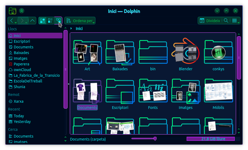Image resolution: width=248 pixels, height=150 pixels.
Task: Click the Ordena per sort icon
Action: [x=68, y=21]
